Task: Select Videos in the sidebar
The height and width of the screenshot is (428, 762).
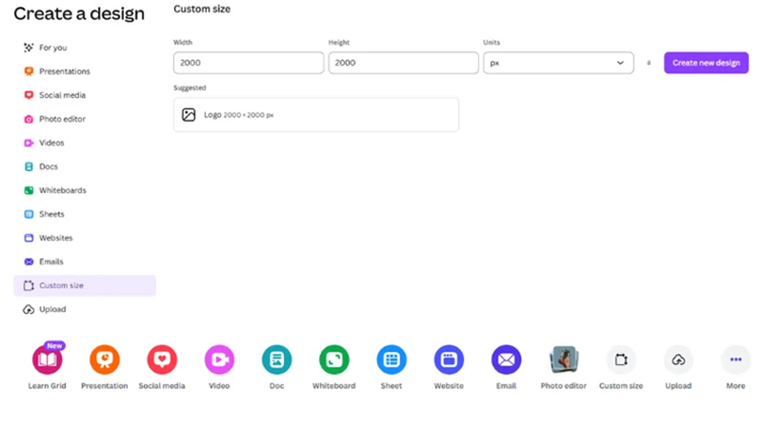Action: click(x=85, y=143)
